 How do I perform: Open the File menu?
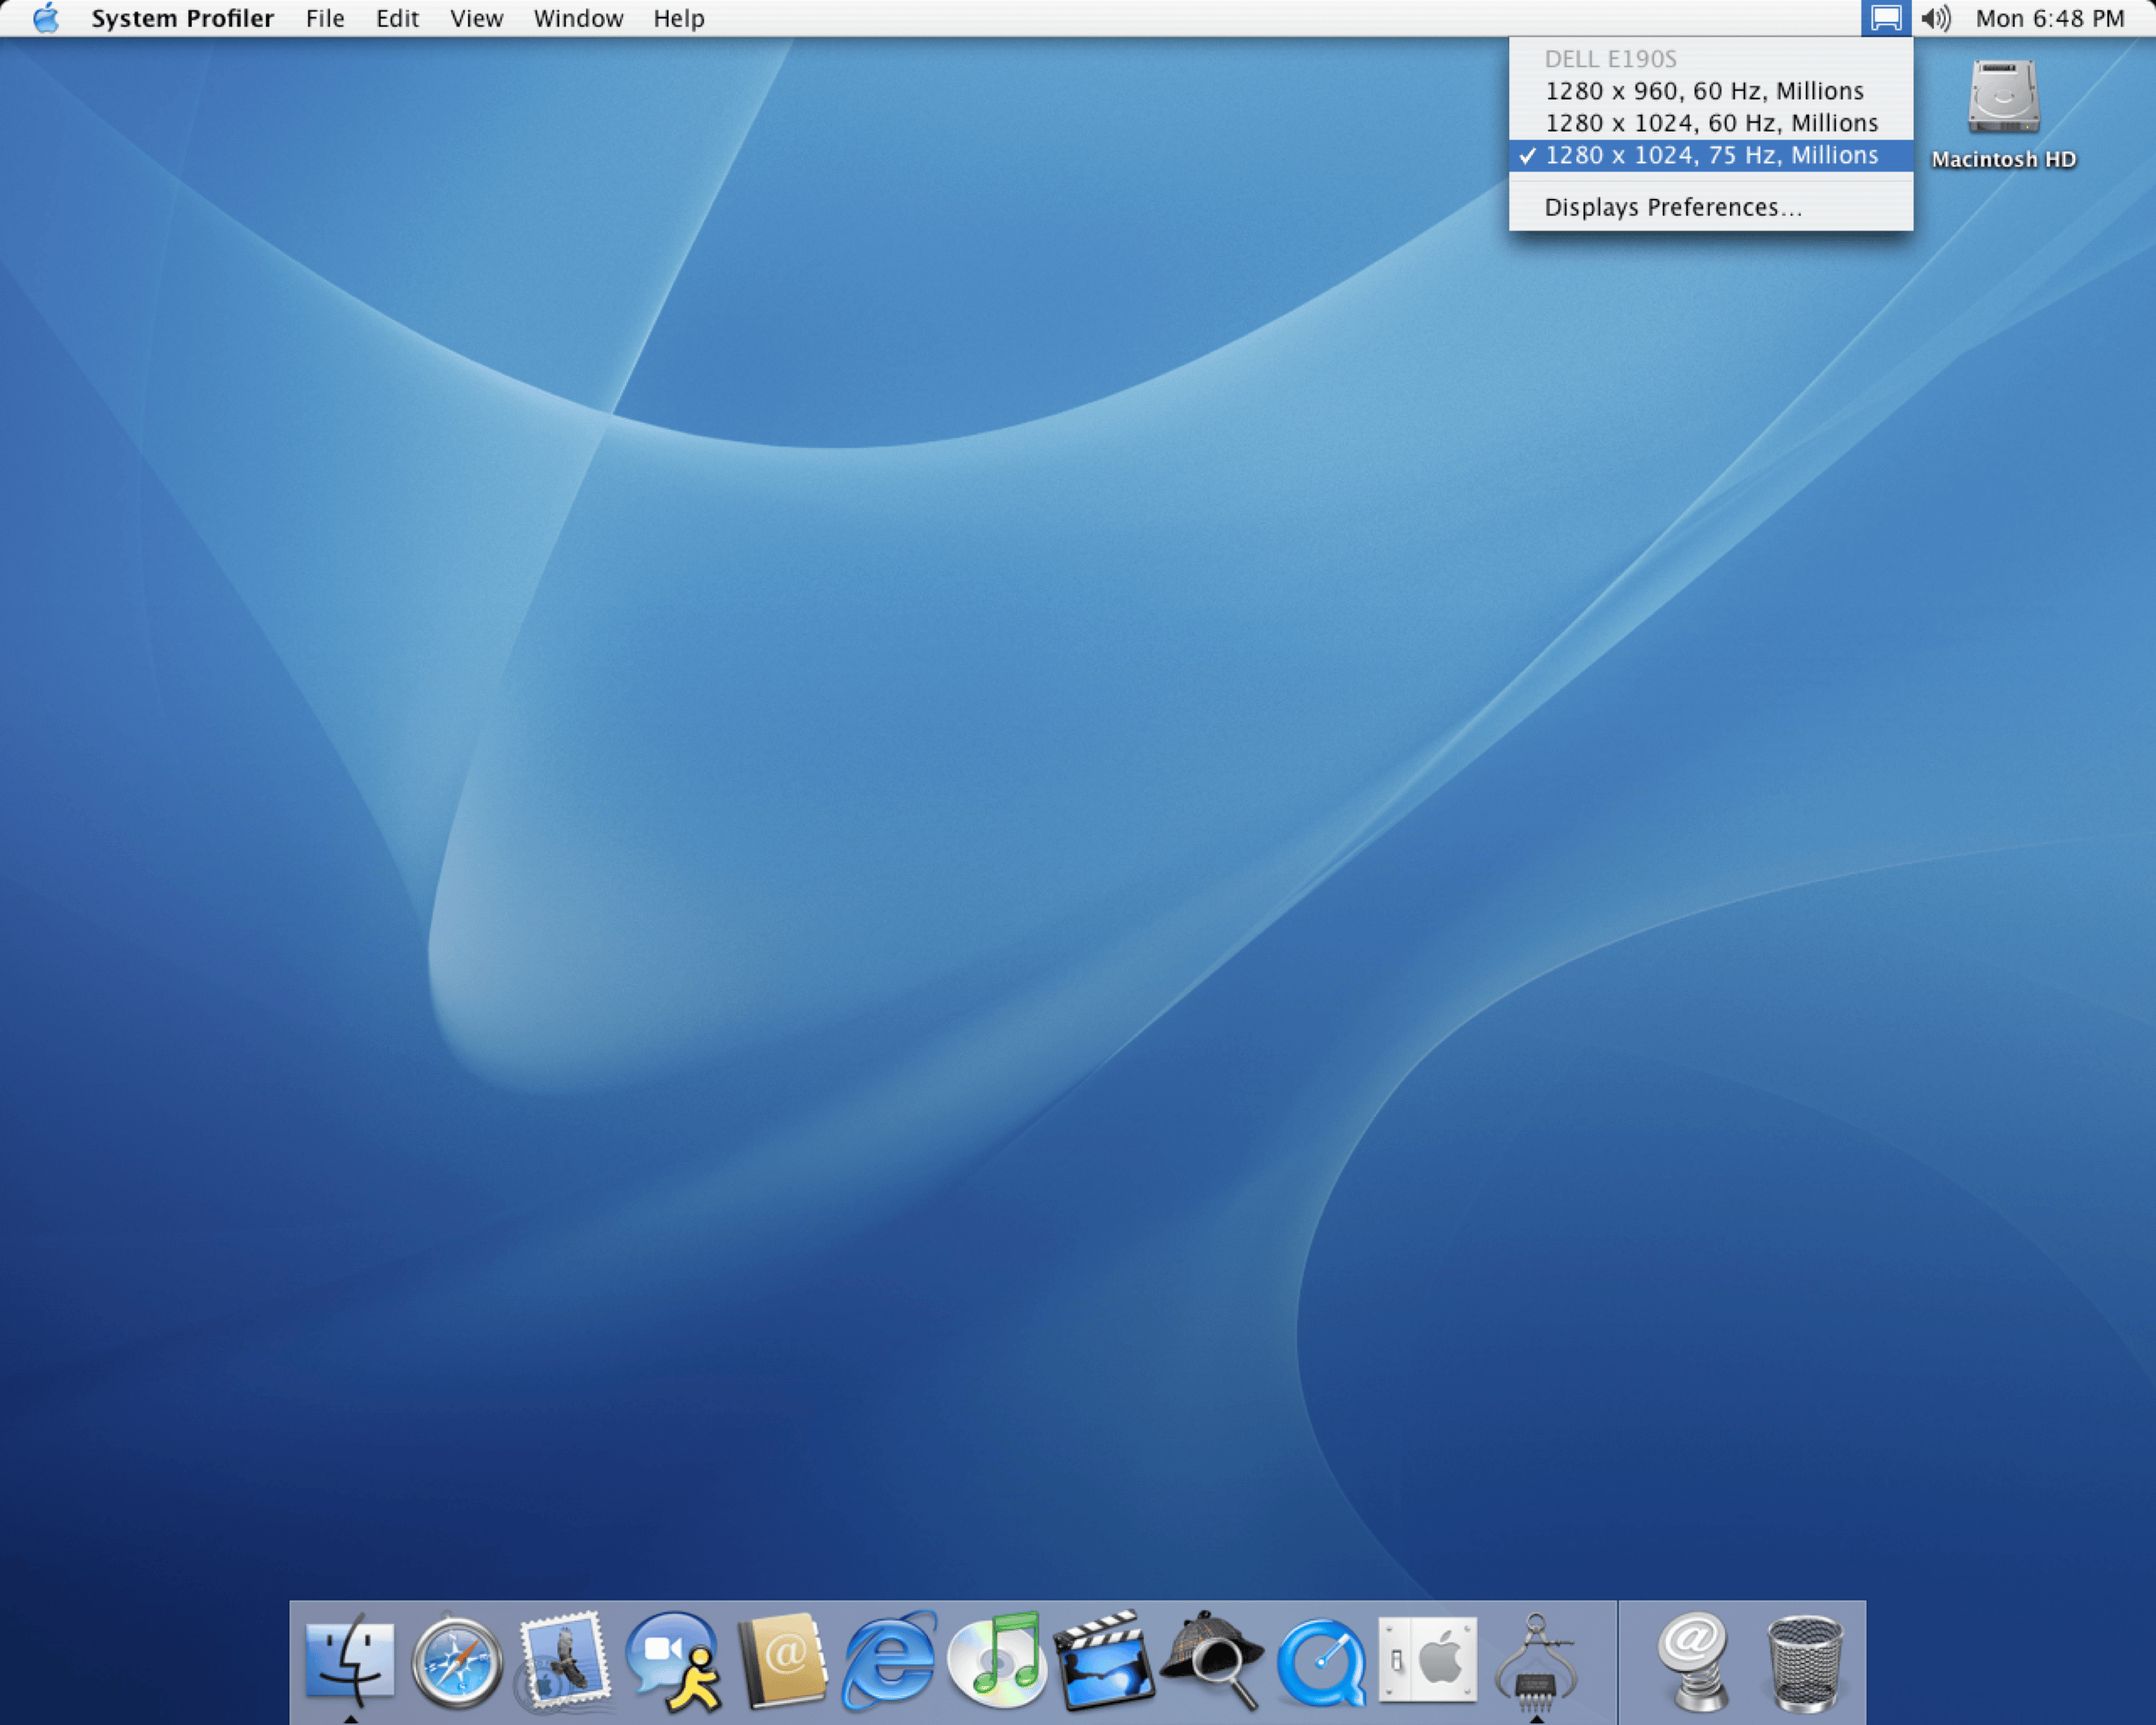click(325, 18)
